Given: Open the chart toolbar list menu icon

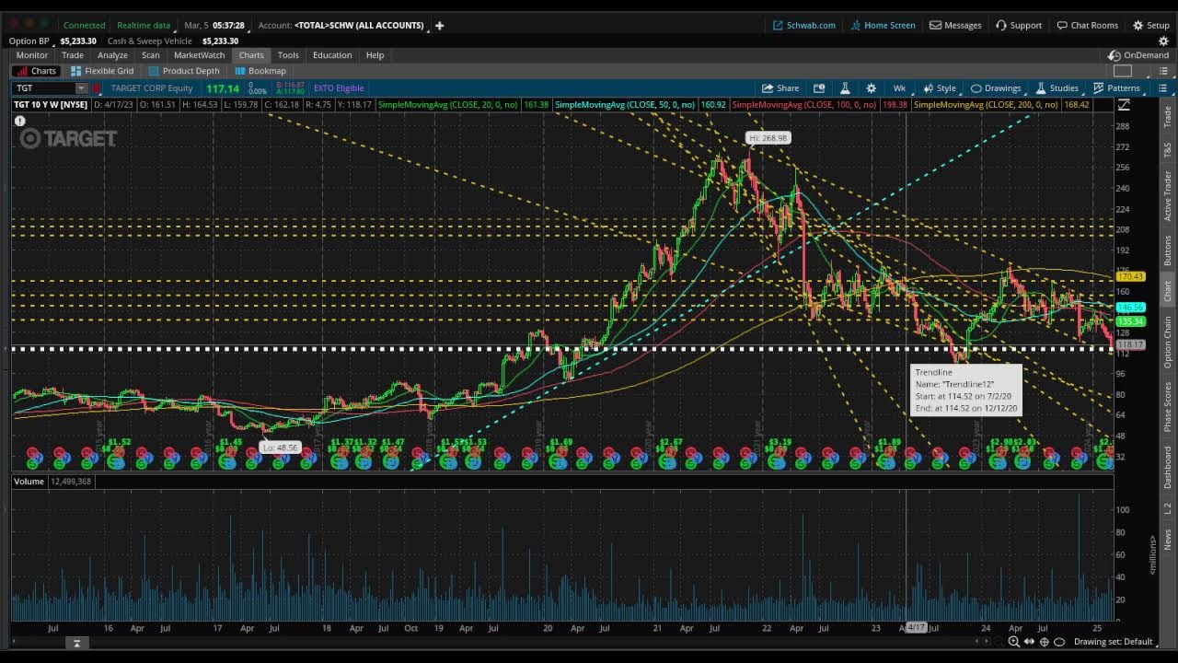Looking at the screenshot, I should coord(1162,88).
